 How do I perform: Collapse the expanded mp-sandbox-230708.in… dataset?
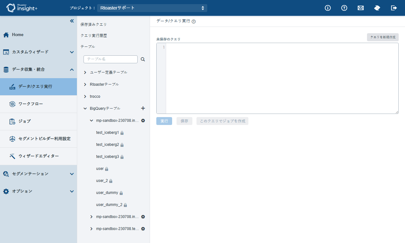[x=91, y=121]
